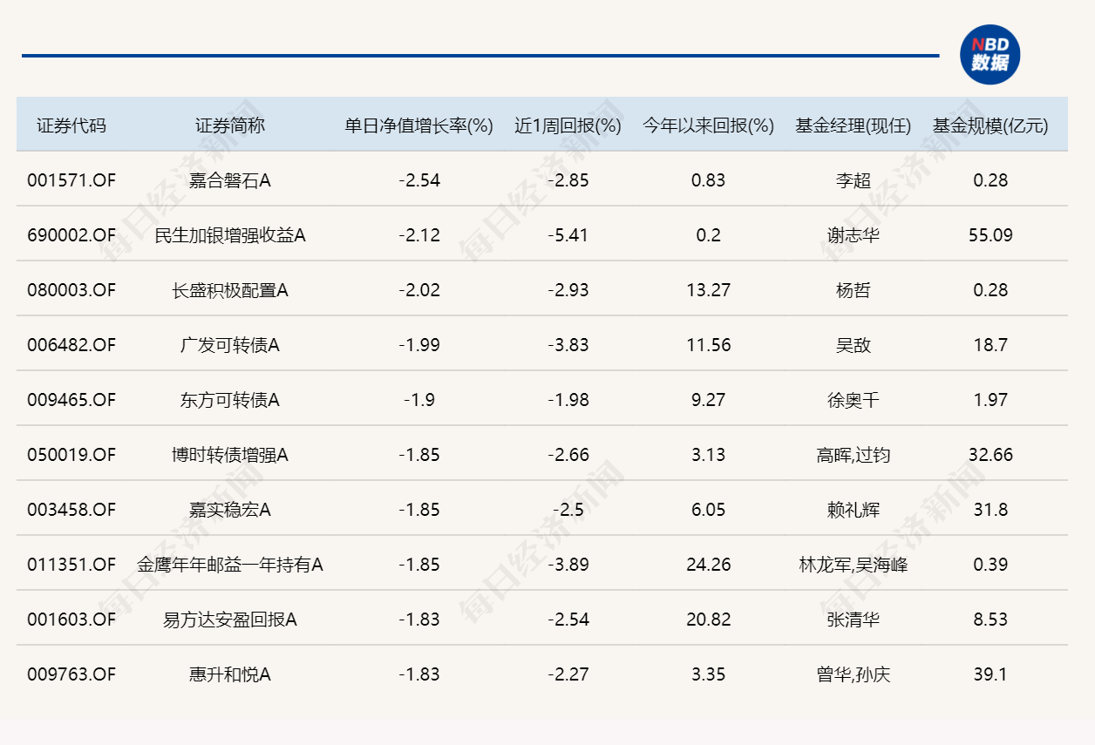Click fund manager 李超
The height and width of the screenshot is (745, 1095).
coord(853,180)
